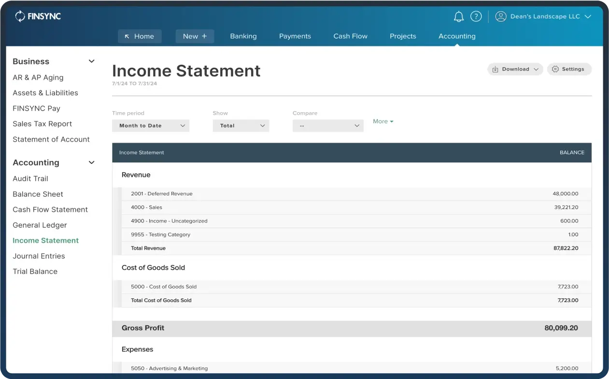Click the New plus button
Viewport: 609px width, 379px height.
tap(195, 36)
